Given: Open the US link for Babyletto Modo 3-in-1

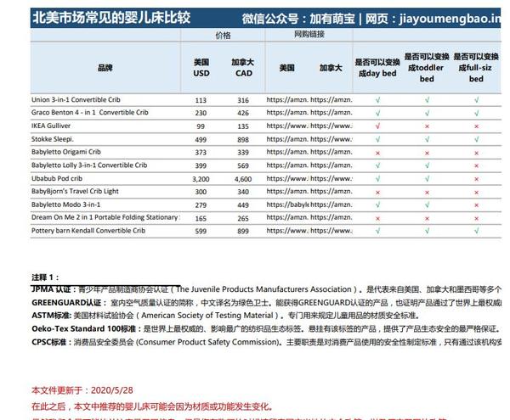Looking at the screenshot, I should pyautogui.click(x=287, y=204).
